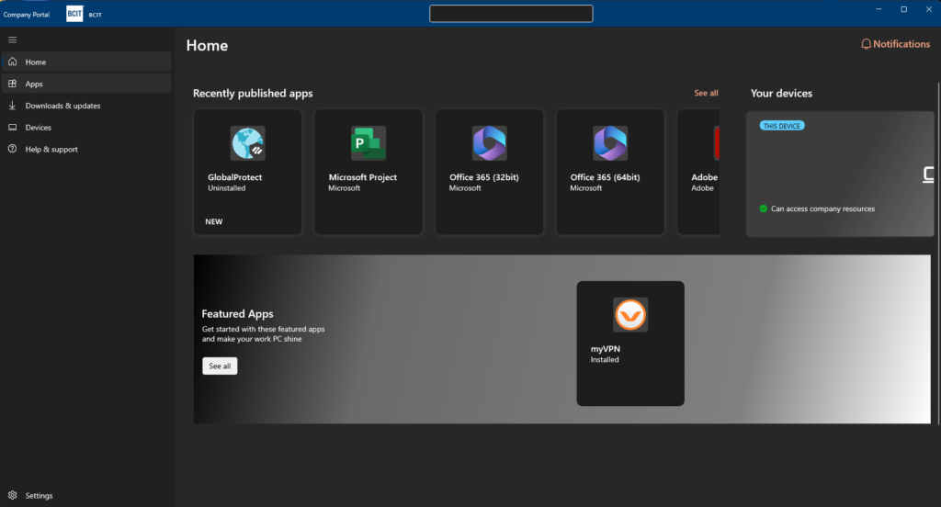Viewport: 941px width, 507px height.
Task: Click the search box in title bar
Action: (511, 13)
